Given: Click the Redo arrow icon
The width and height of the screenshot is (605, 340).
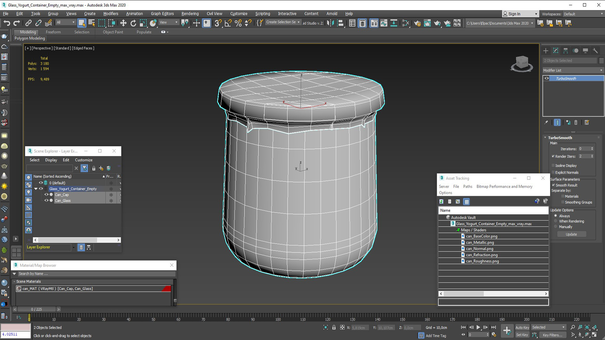Looking at the screenshot, I should [17, 23].
